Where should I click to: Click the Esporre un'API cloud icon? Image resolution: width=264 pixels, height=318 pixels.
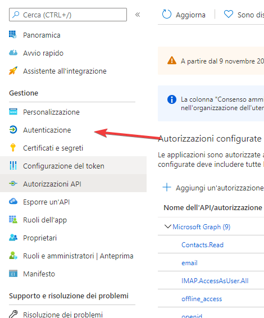coord(13,201)
